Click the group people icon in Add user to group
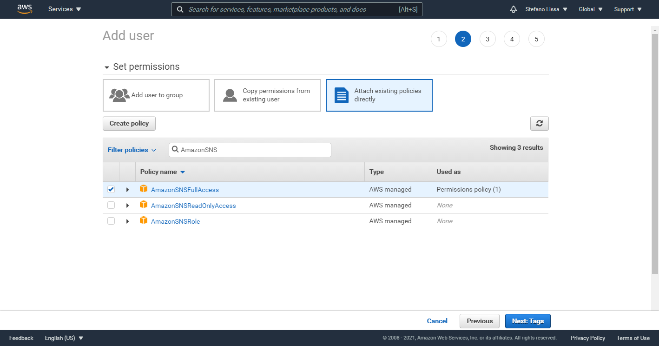The height and width of the screenshot is (346, 659). click(119, 95)
